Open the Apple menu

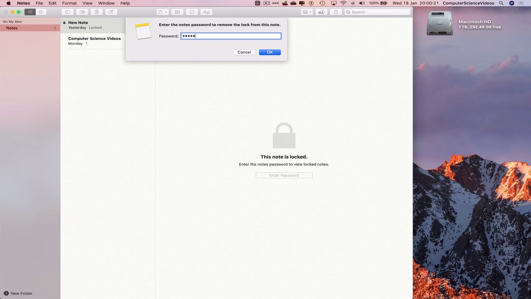tap(8, 3)
